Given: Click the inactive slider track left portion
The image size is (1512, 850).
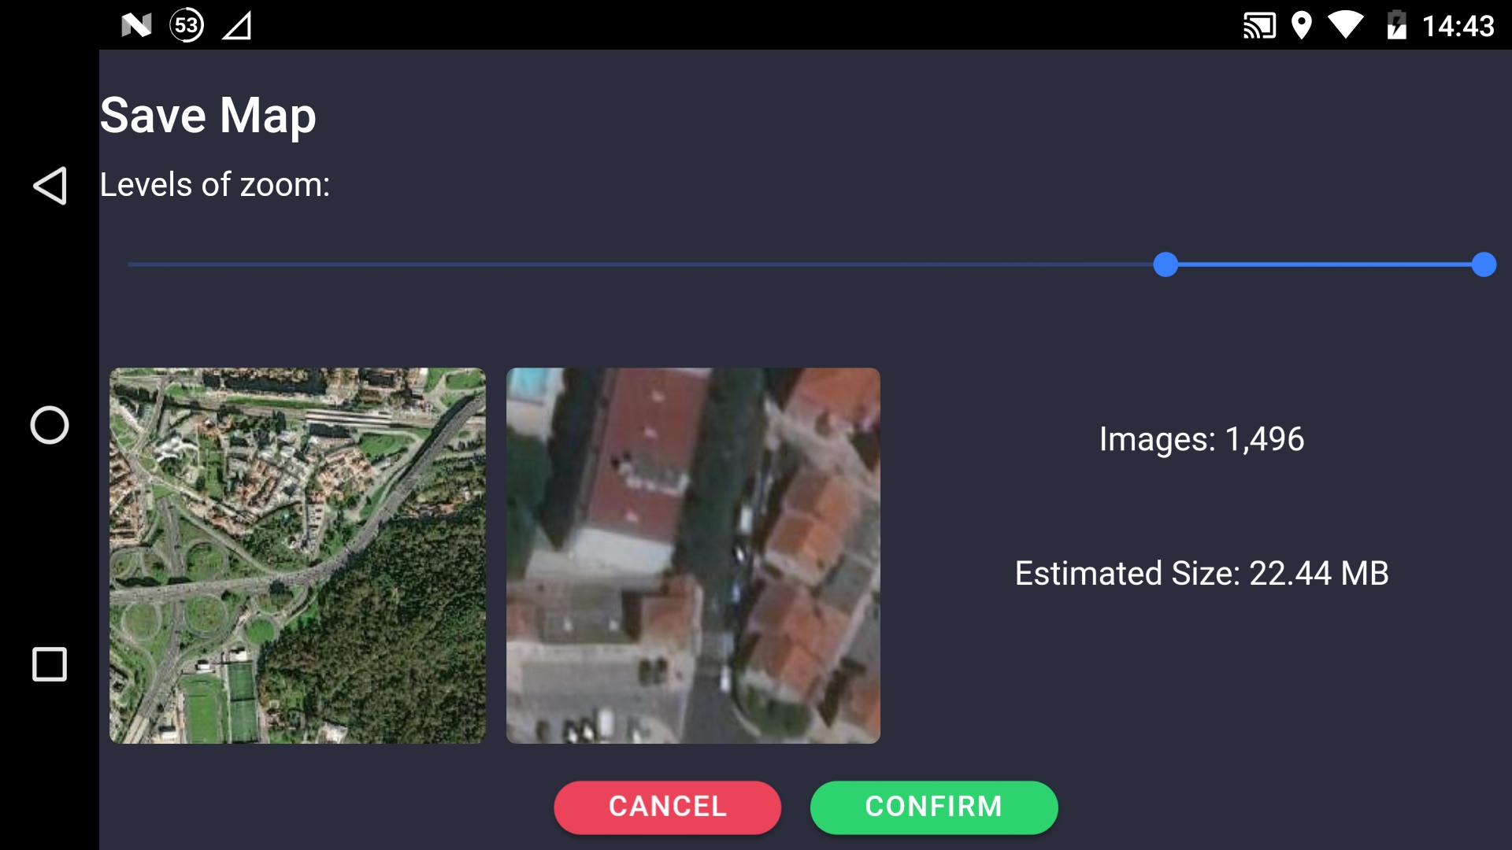Looking at the screenshot, I should (639, 264).
